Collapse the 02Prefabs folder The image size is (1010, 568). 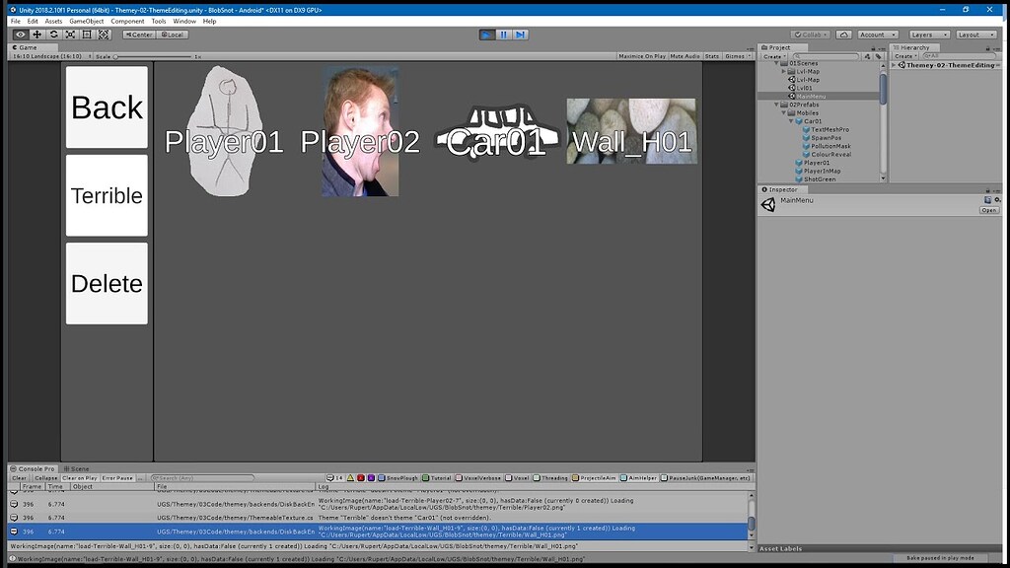coord(774,104)
